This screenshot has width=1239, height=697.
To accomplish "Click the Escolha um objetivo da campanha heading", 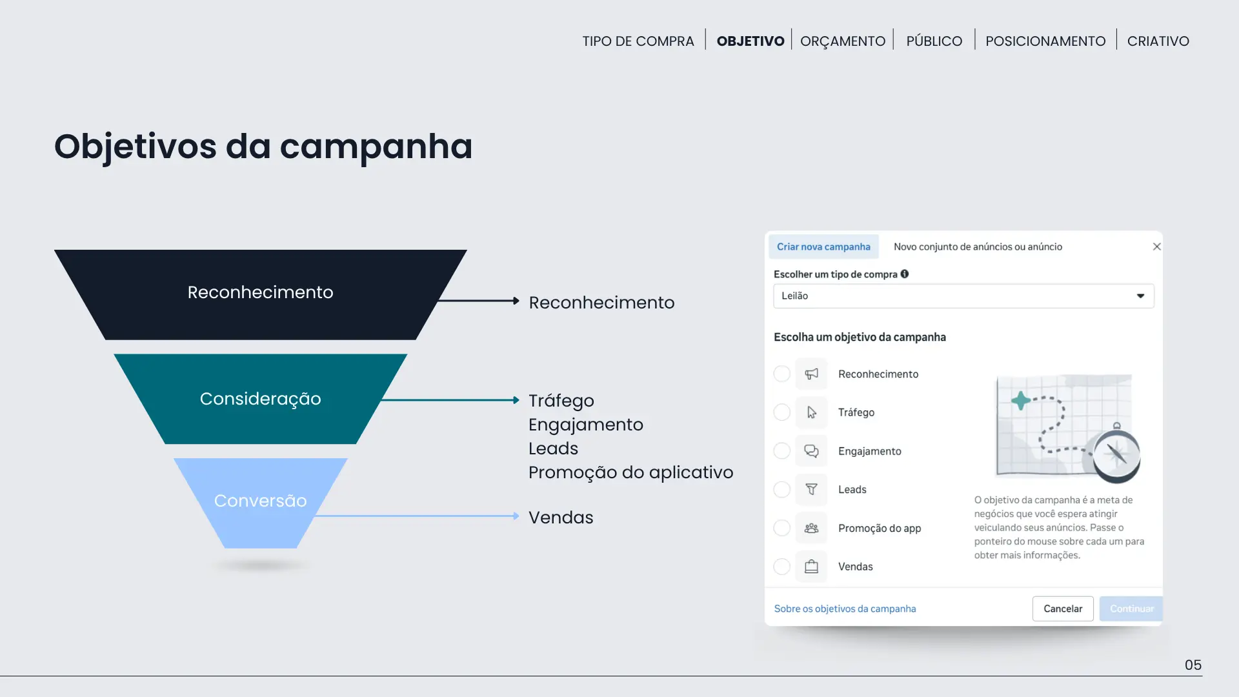I will (x=860, y=337).
